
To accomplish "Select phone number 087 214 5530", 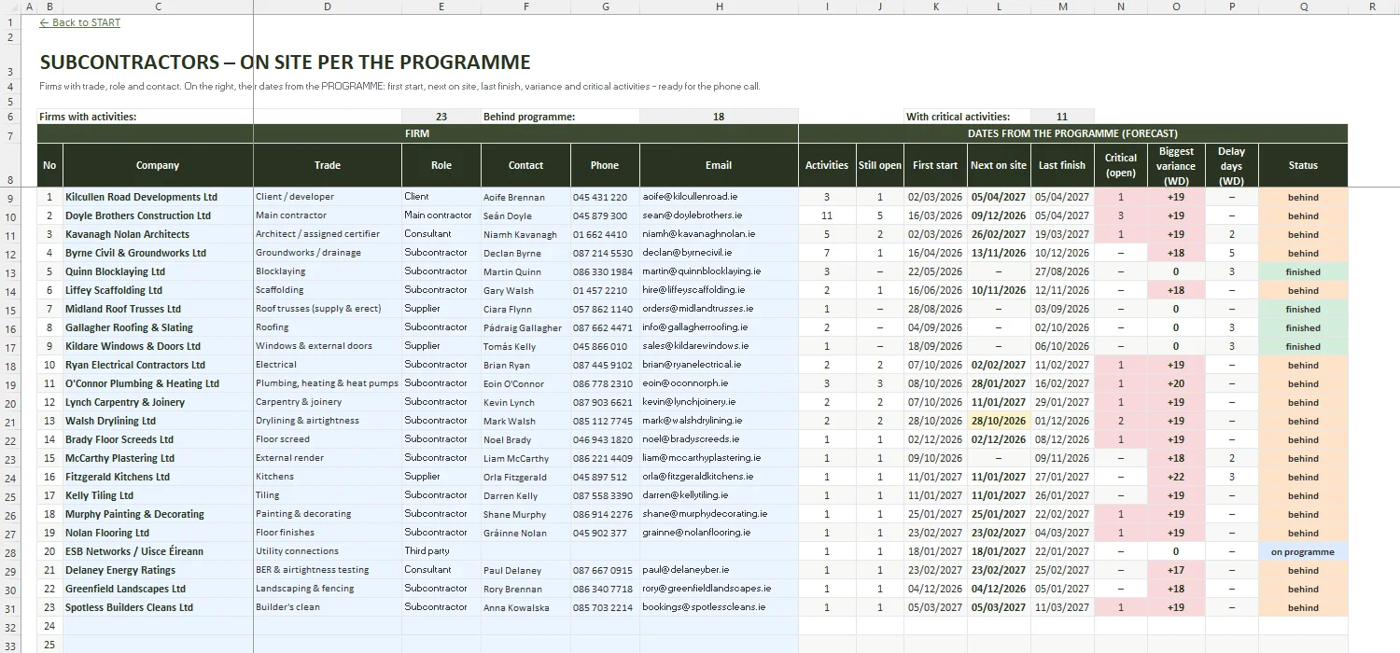I will point(605,253).
